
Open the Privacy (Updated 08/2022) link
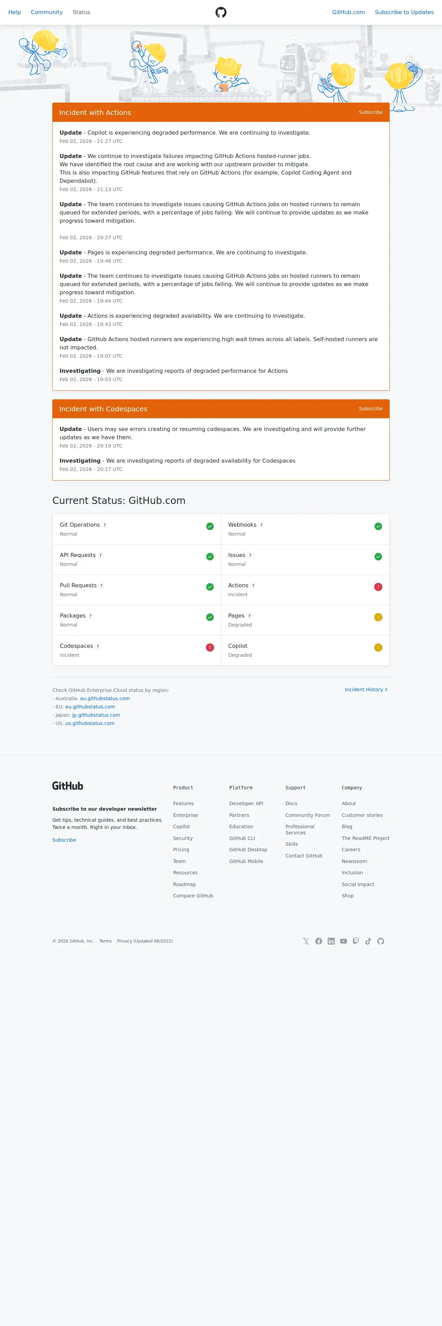pos(145,941)
